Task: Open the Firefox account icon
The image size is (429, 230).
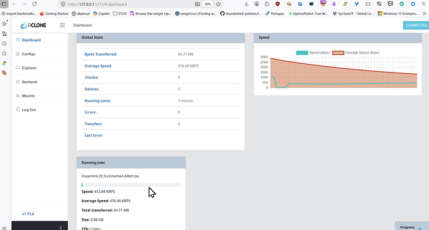Action: (x=257, y=4)
